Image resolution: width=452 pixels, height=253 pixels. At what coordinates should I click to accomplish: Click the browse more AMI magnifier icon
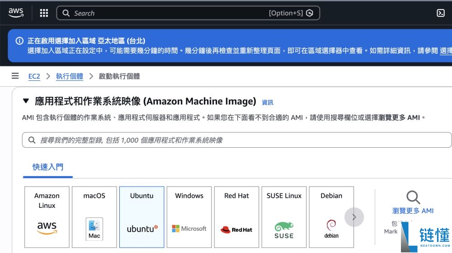coord(413,197)
